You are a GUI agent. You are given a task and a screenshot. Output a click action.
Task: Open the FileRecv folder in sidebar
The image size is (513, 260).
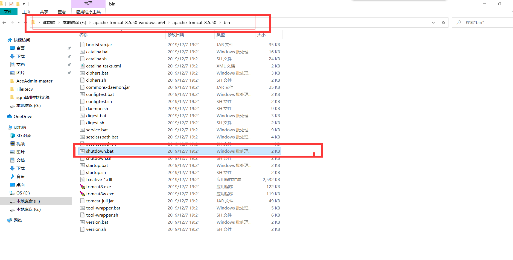25,89
